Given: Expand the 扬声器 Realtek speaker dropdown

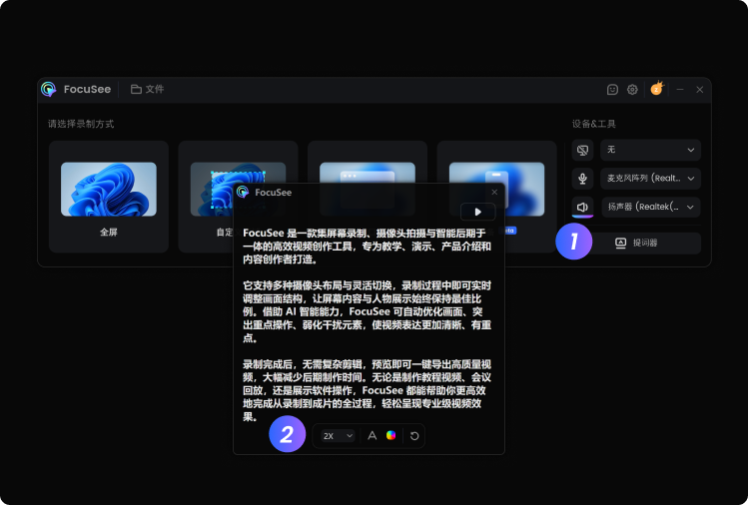Looking at the screenshot, I should point(650,207).
